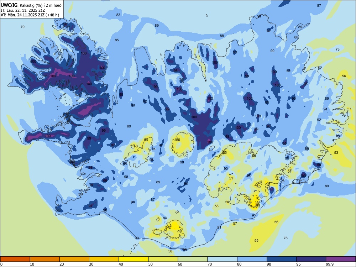The image size is (356, 267).
Task: Choose the 30–40 golden legend swatch
Action: (104, 259)
